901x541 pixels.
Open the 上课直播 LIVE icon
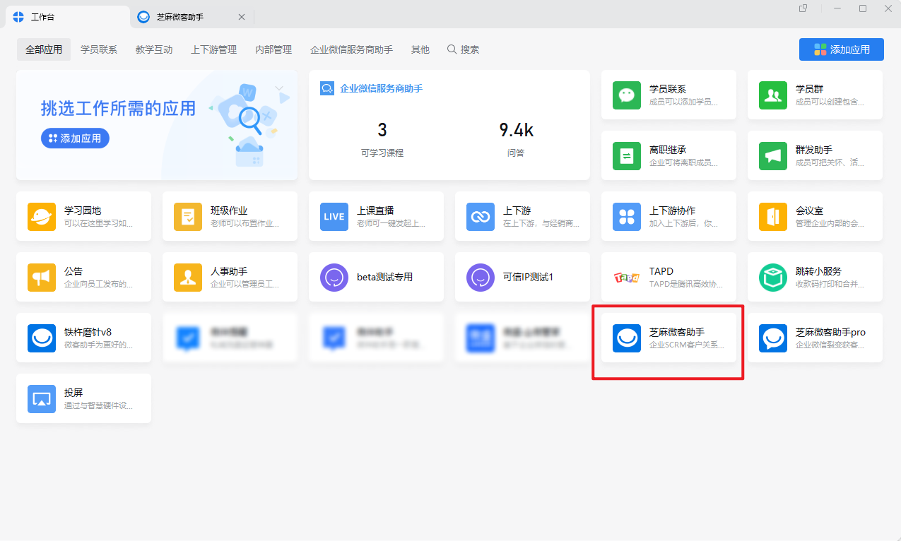coord(334,216)
